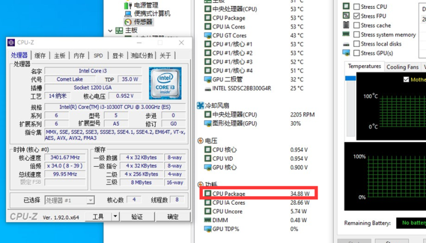The width and height of the screenshot is (426, 243).
Task: Click icon of CPU #1 core #4 row
Action: [x=208, y=70]
